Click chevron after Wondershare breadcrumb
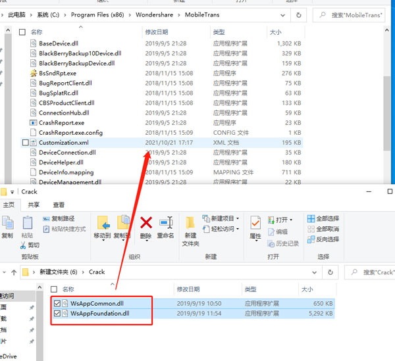The height and width of the screenshot is (361, 395). (x=179, y=15)
